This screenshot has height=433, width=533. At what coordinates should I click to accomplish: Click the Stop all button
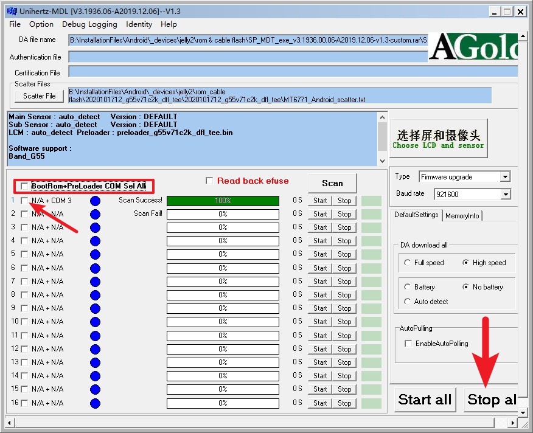(491, 400)
